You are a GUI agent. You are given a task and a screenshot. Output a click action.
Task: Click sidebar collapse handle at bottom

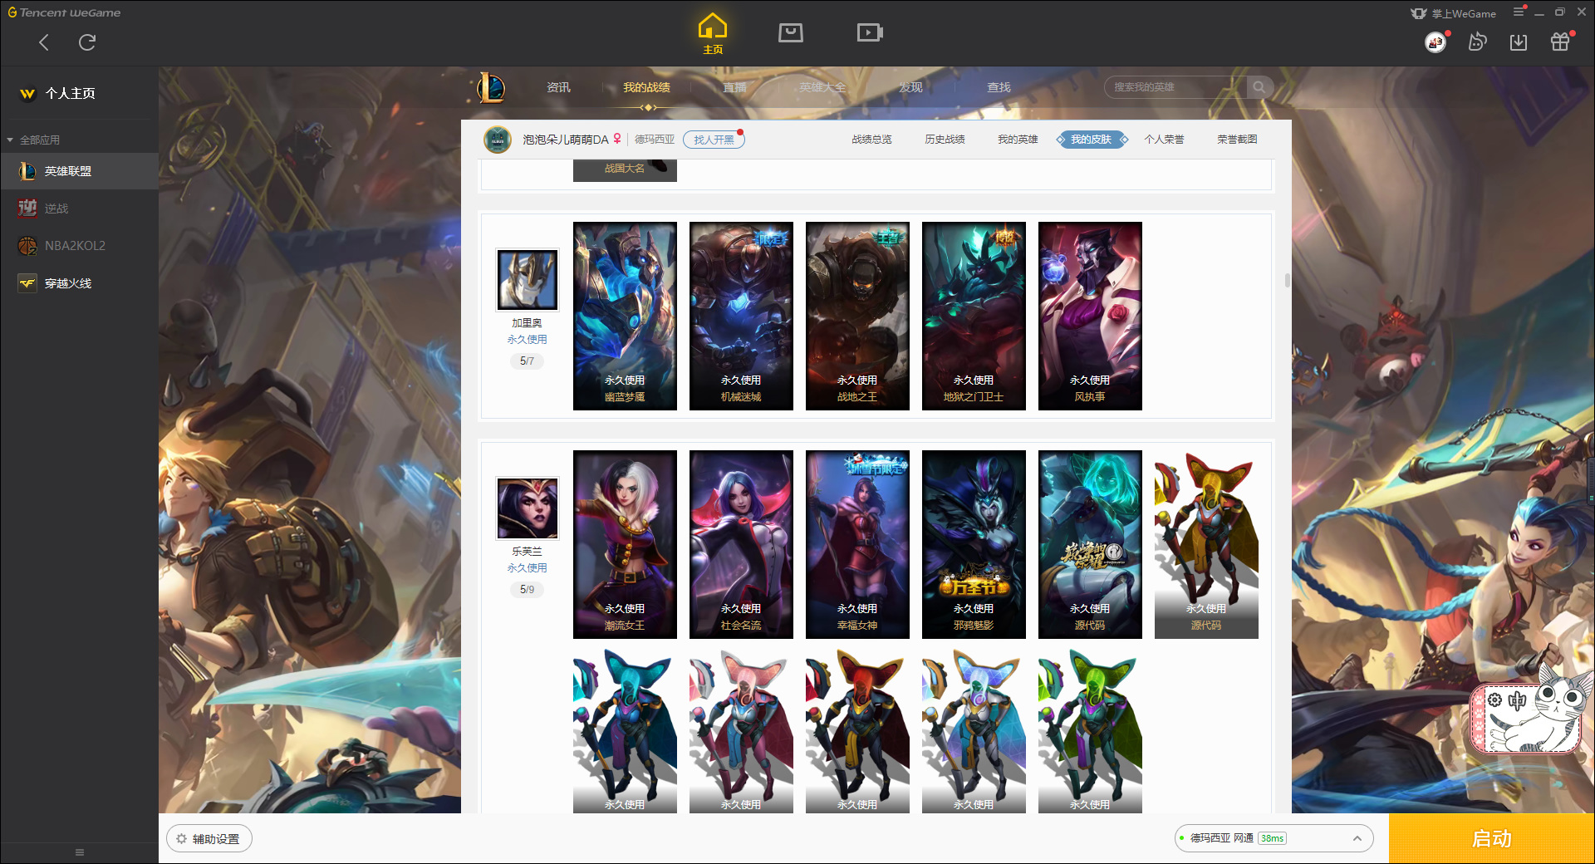click(x=80, y=852)
